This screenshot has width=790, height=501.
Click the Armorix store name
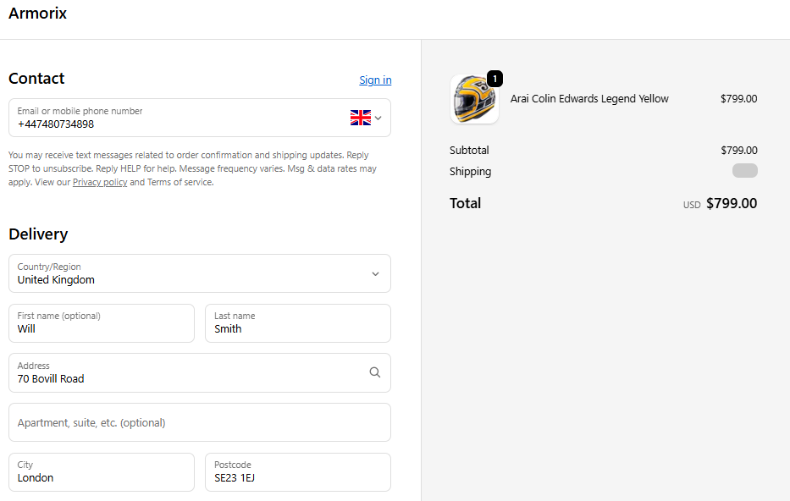click(x=37, y=14)
